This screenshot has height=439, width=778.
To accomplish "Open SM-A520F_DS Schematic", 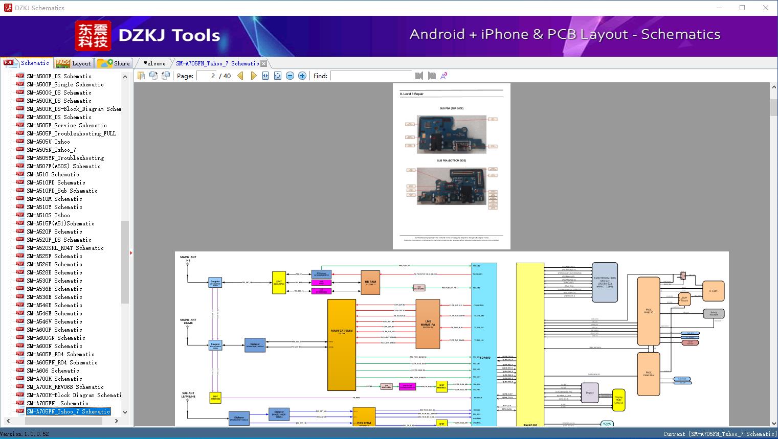I will point(59,240).
